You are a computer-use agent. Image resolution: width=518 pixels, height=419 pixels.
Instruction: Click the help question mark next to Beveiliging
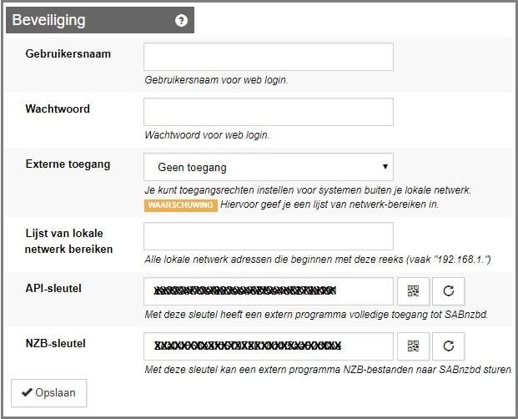pyautogui.click(x=181, y=20)
